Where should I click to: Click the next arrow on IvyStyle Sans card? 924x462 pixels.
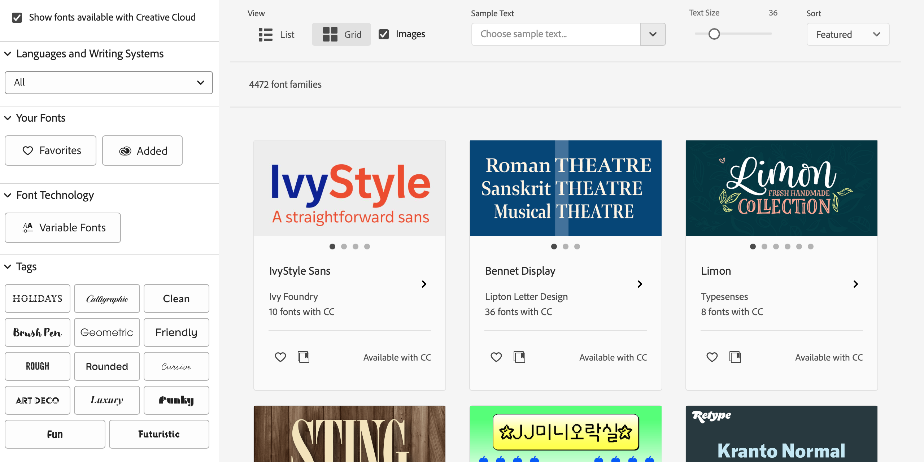pyautogui.click(x=424, y=283)
